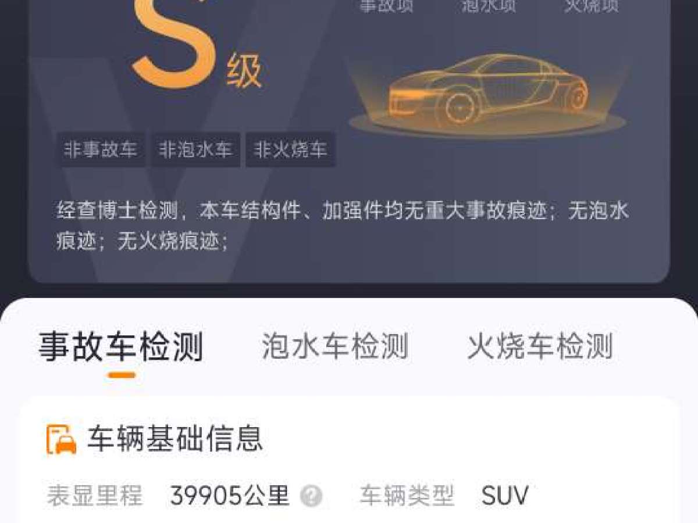The width and height of the screenshot is (698, 523).
Task: Open 泡水项 at top of report
Action: (x=488, y=6)
